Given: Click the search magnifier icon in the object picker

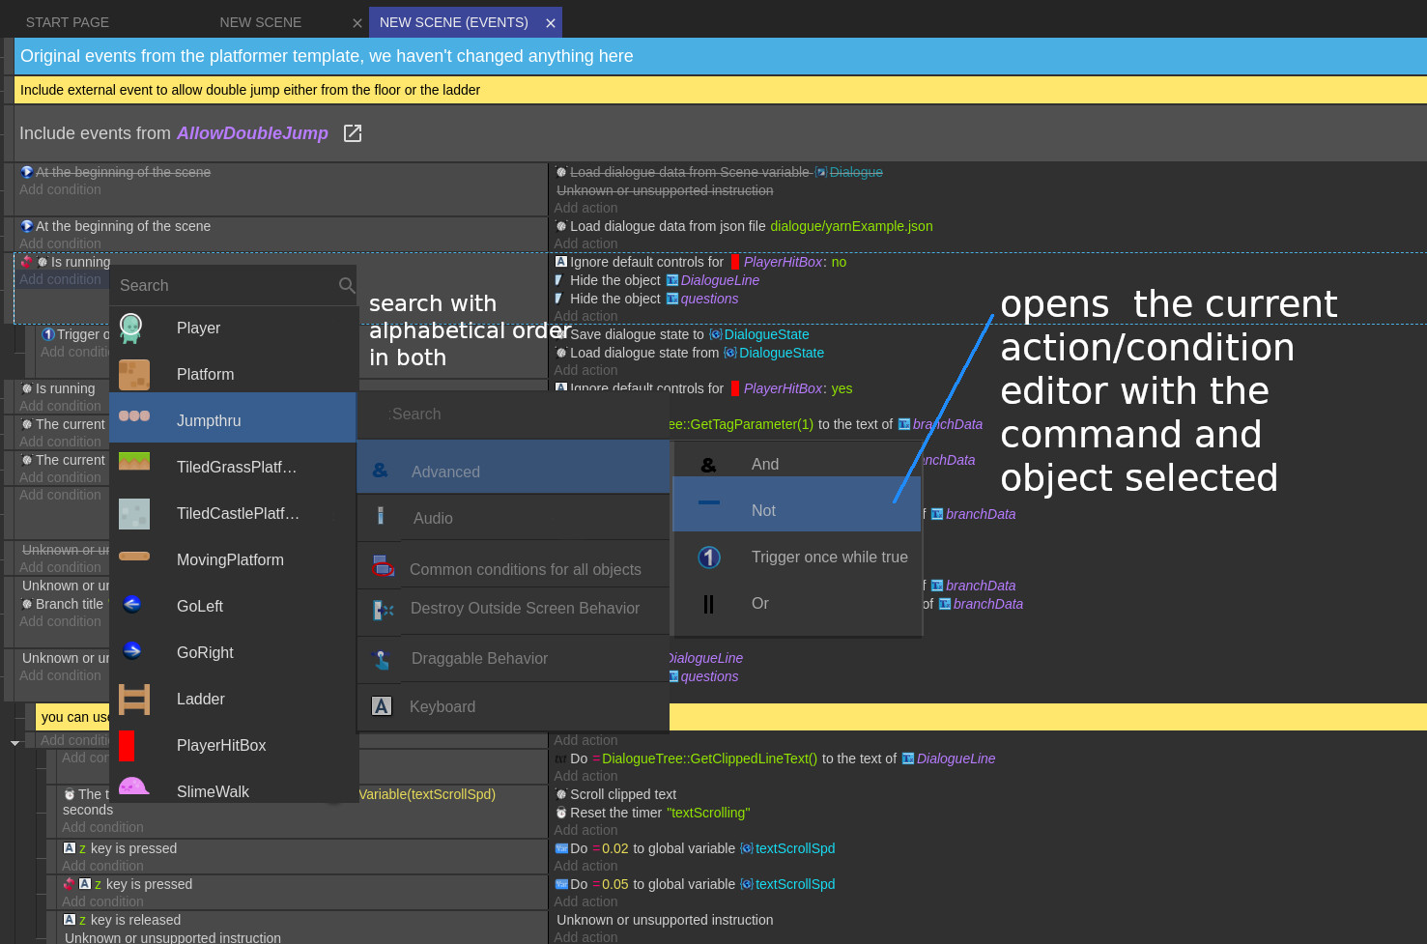Looking at the screenshot, I should click(x=347, y=285).
